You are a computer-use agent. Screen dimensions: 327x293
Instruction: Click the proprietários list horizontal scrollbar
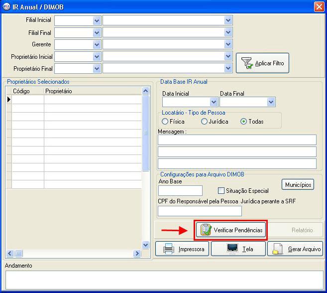click(74, 254)
